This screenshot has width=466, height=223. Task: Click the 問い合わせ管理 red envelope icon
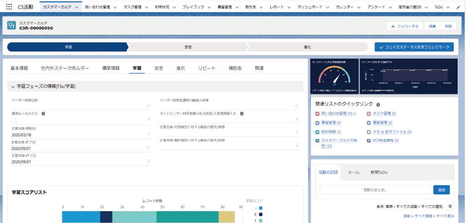coord(317,114)
